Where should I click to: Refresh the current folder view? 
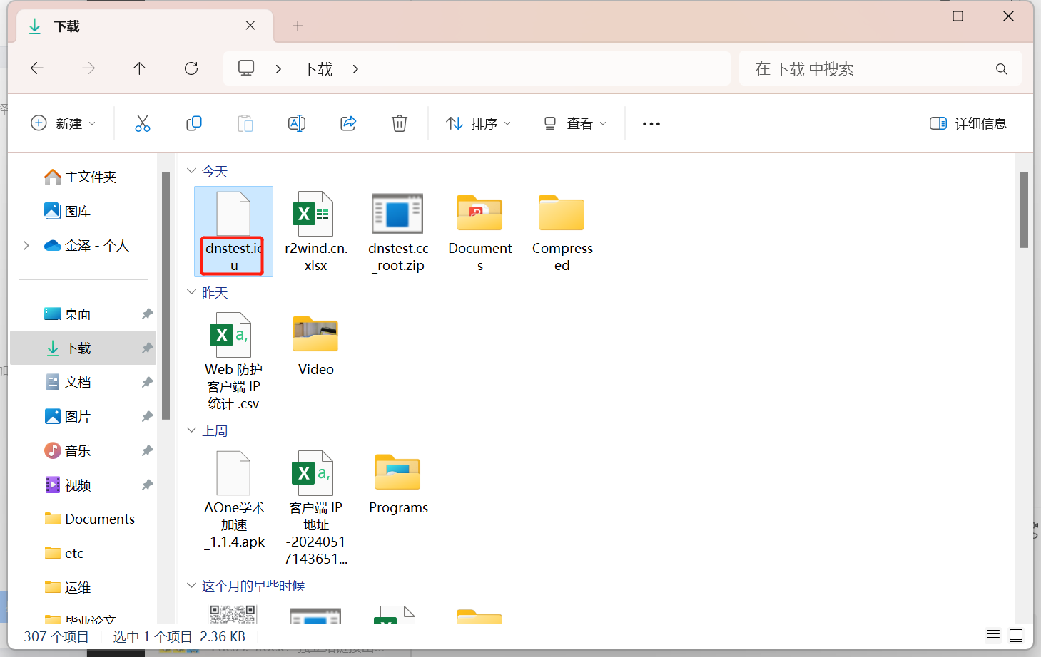pyautogui.click(x=191, y=68)
